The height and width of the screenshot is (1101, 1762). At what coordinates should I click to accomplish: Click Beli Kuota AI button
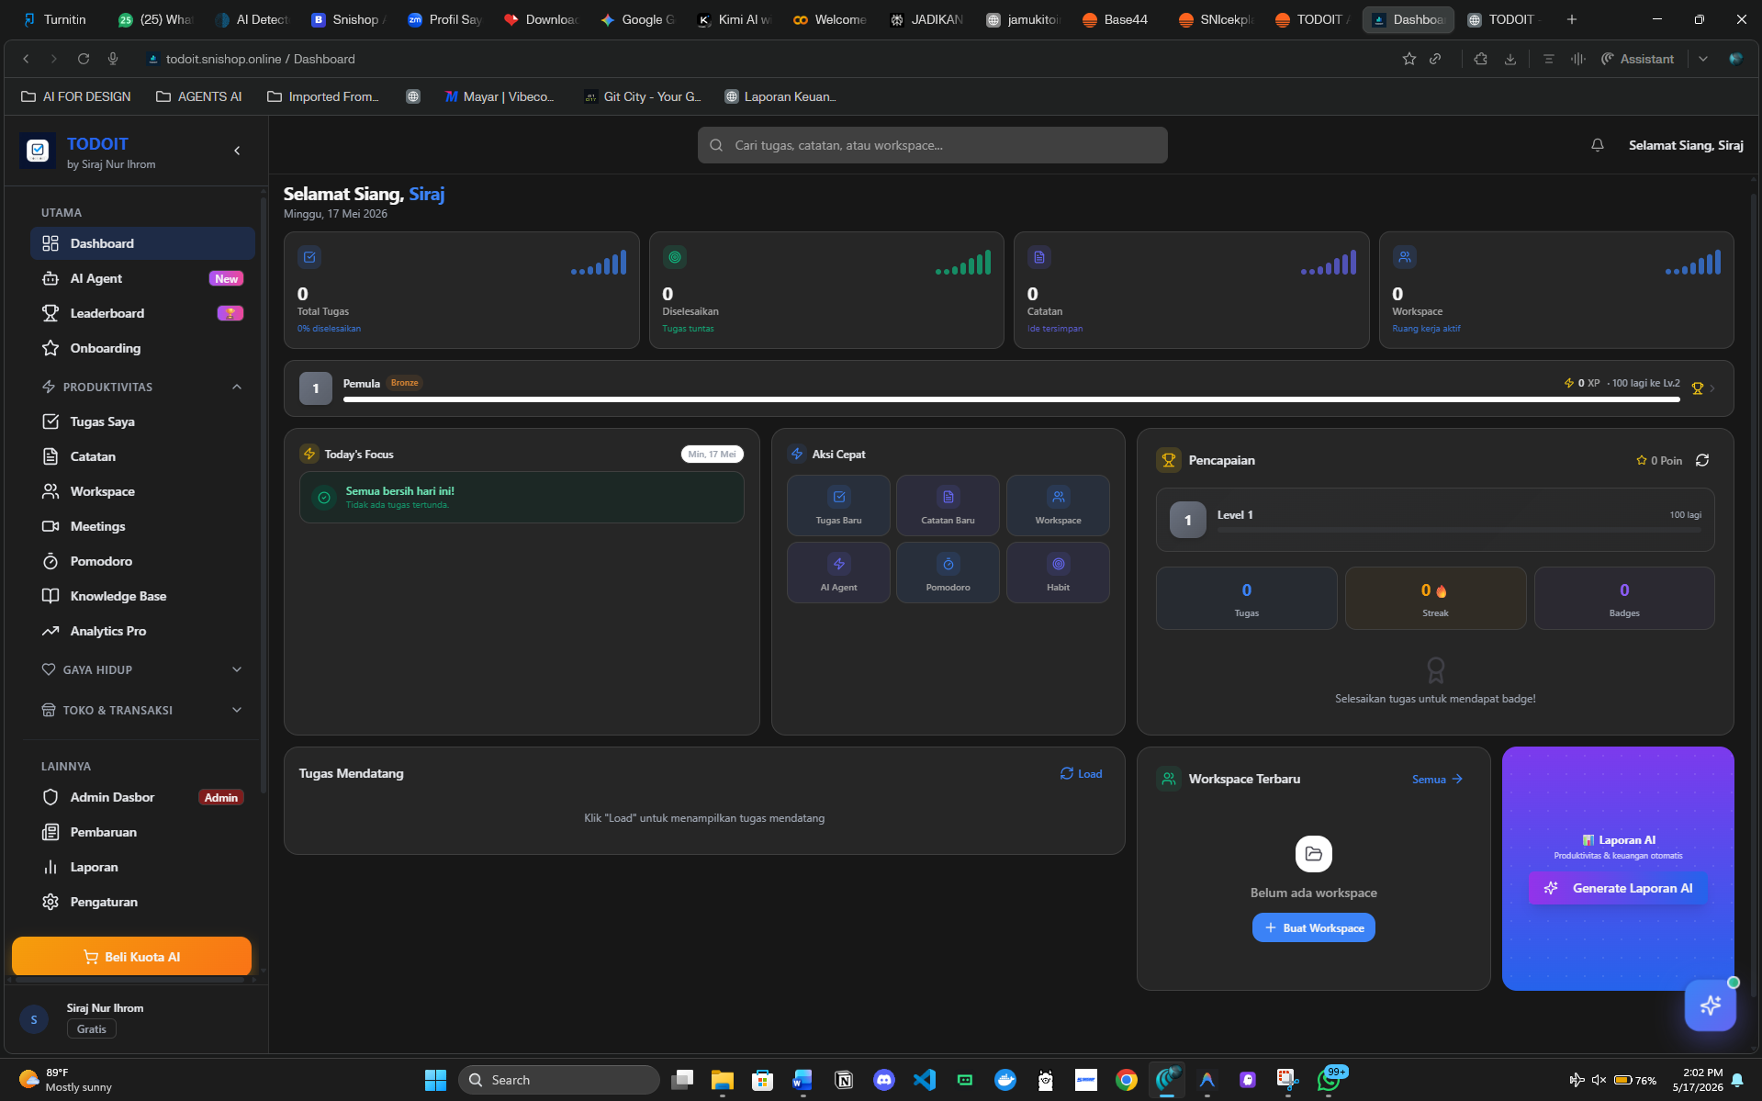[131, 957]
